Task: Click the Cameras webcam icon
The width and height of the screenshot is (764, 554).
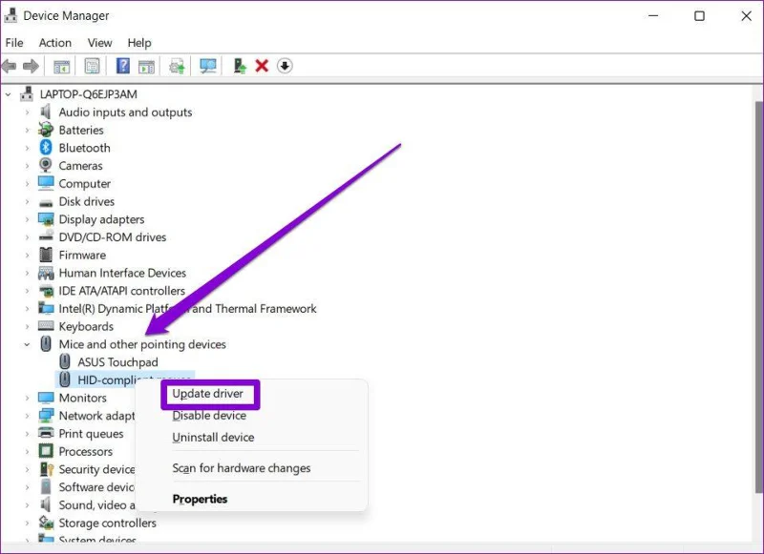Action: pyautogui.click(x=46, y=165)
